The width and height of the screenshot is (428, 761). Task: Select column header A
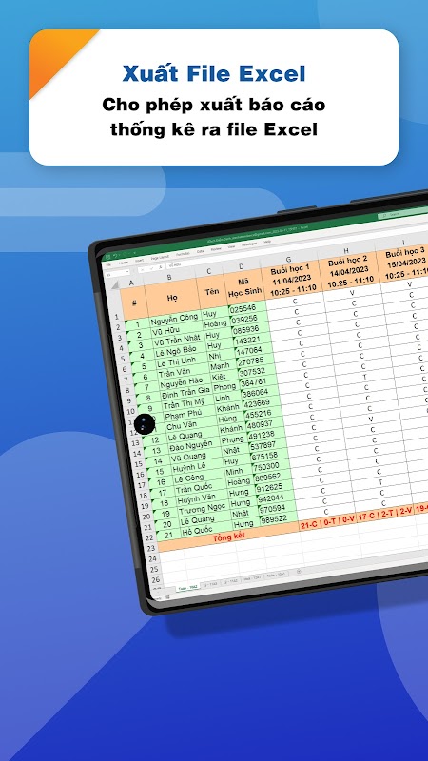[x=131, y=283]
